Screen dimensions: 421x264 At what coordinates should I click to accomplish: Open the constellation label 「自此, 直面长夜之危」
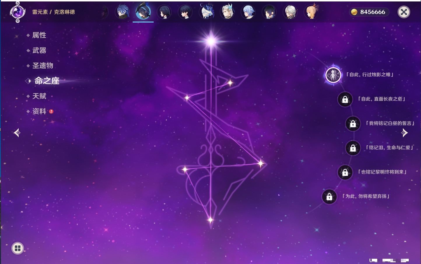(x=382, y=99)
